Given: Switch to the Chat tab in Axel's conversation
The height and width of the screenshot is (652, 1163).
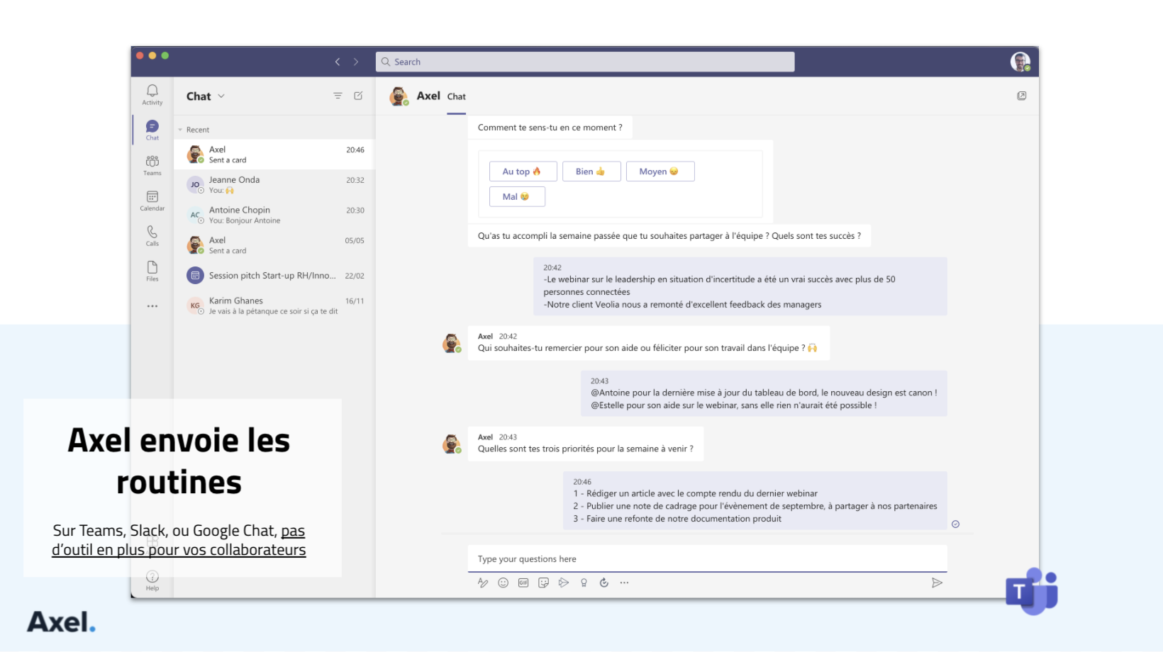Looking at the screenshot, I should pos(456,96).
